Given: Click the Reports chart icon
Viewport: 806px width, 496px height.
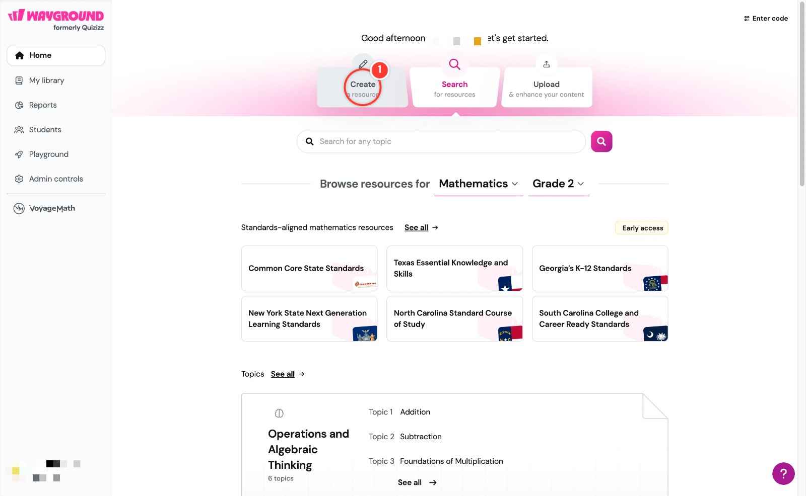Looking at the screenshot, I should click(x=19, y=105).
